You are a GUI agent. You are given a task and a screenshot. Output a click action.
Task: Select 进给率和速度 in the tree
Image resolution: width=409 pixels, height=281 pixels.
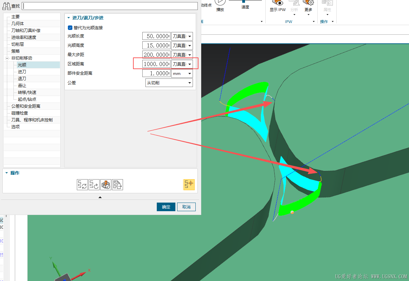click(x=24, y=37)
